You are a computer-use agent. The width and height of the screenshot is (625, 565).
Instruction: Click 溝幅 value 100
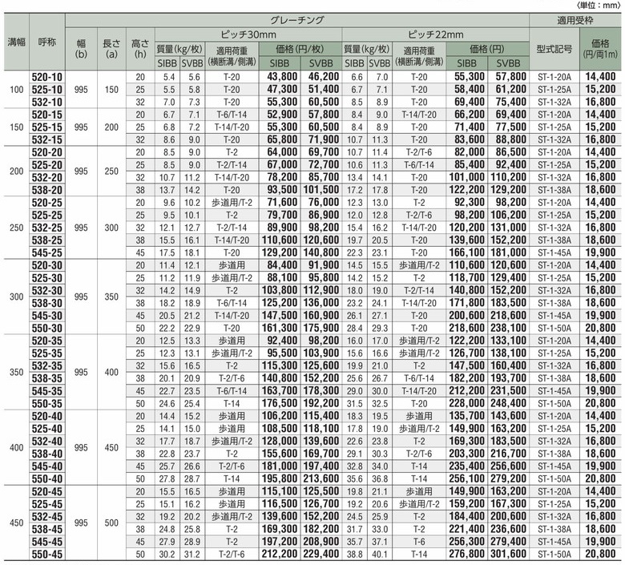tap(16, 90)
